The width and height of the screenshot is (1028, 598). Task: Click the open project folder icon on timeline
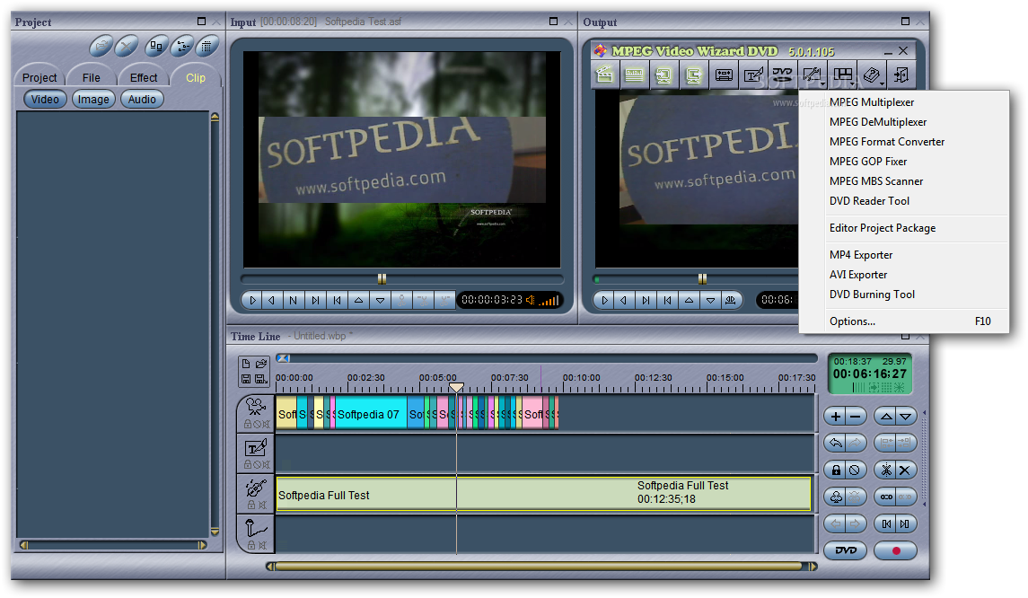point(261,364)
